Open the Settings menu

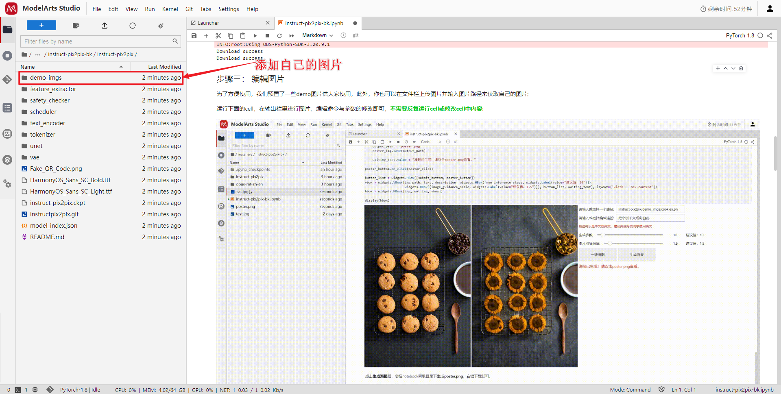pos(229,9)
